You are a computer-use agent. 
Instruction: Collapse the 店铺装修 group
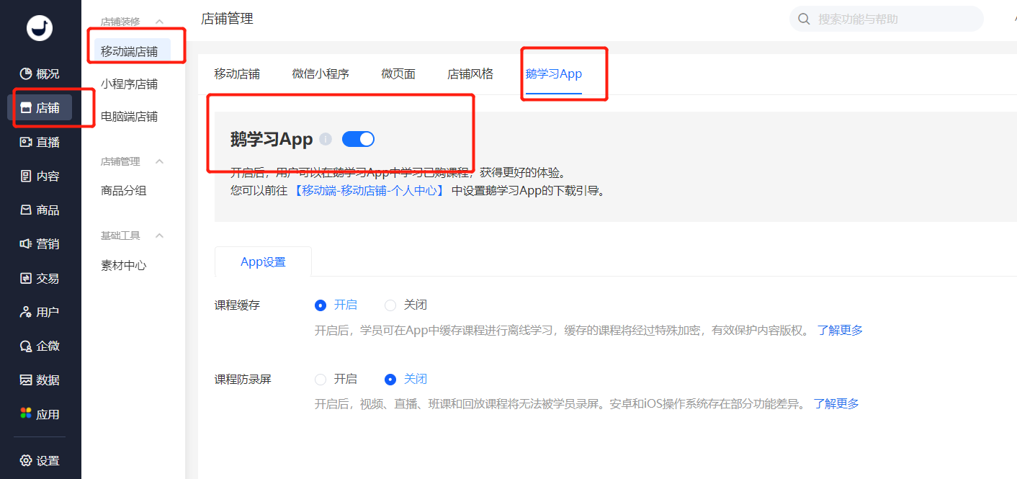(x=160, y=22)
